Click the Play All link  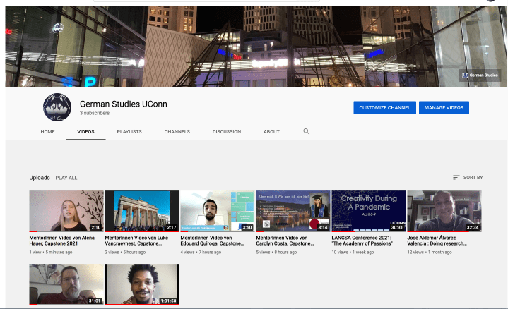tap(66, 178)
